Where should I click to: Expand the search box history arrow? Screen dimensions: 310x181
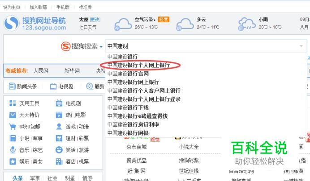click(301, 46)
